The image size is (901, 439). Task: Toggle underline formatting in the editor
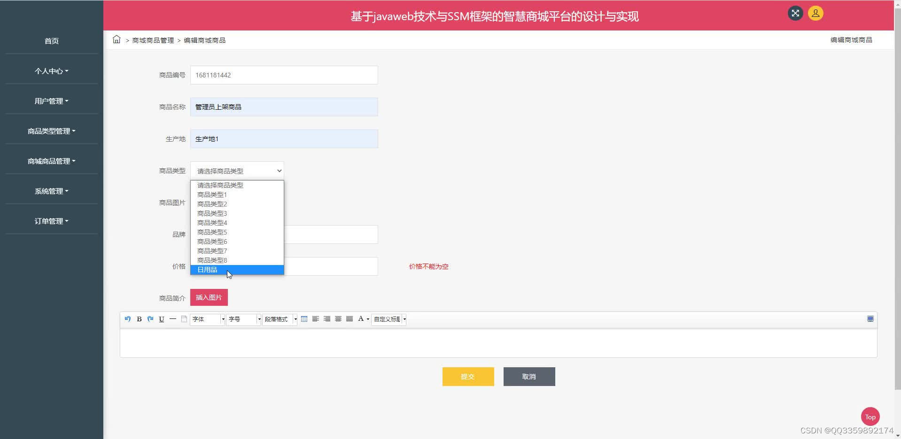(x=162, y=319)
